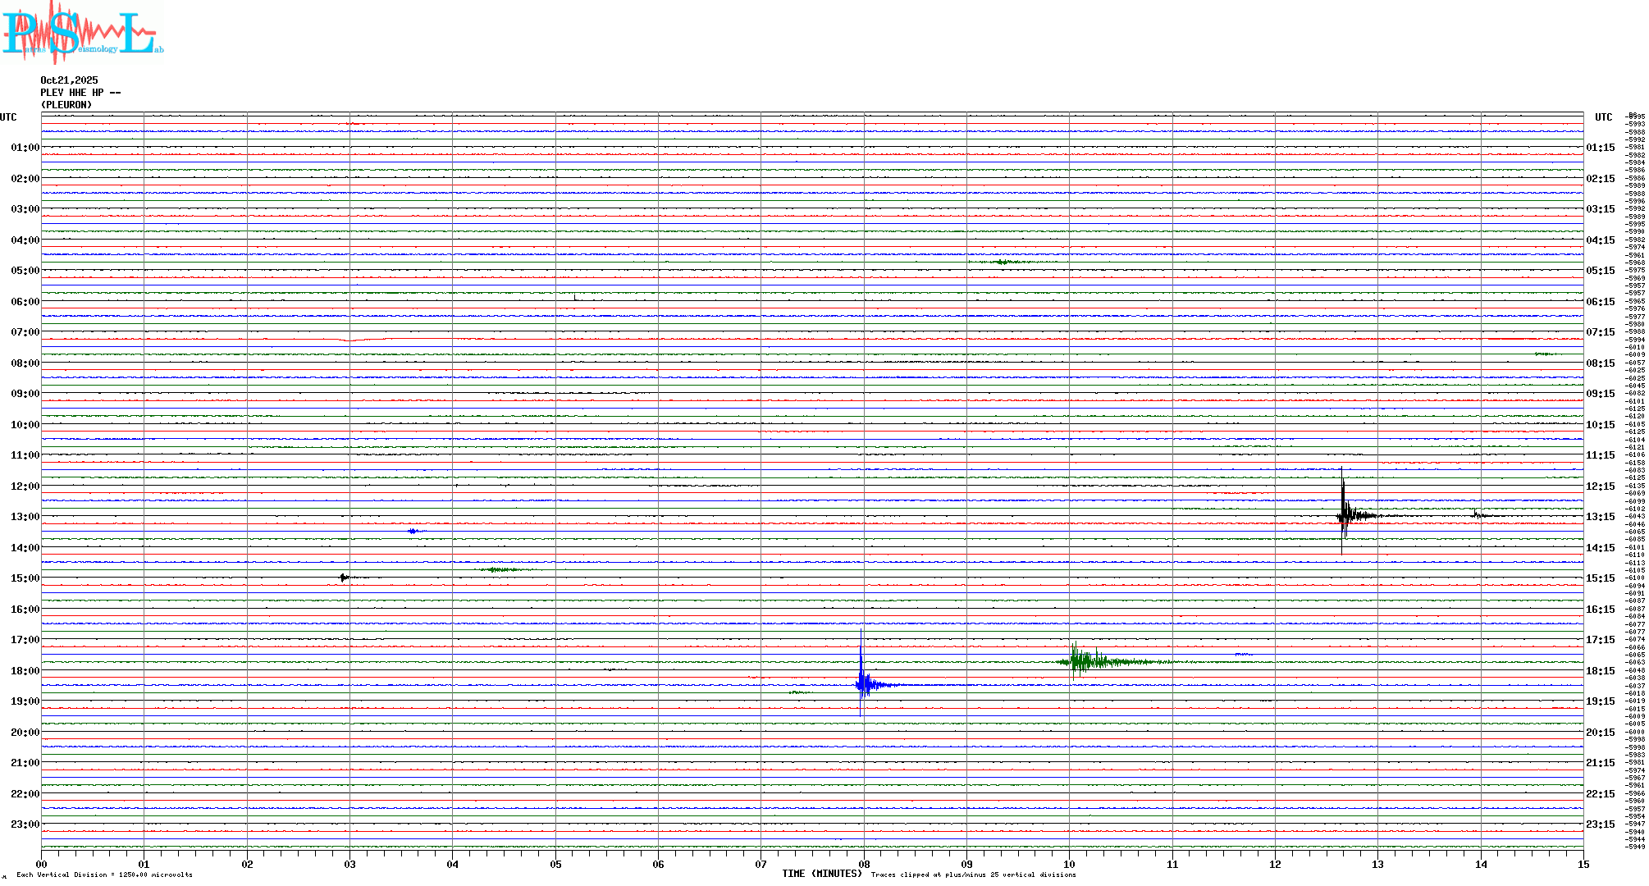The height and width of the screenshot is (886, 1649).
Task: Click the 18:15 label on right axis
Action: tap(1600, 671)
